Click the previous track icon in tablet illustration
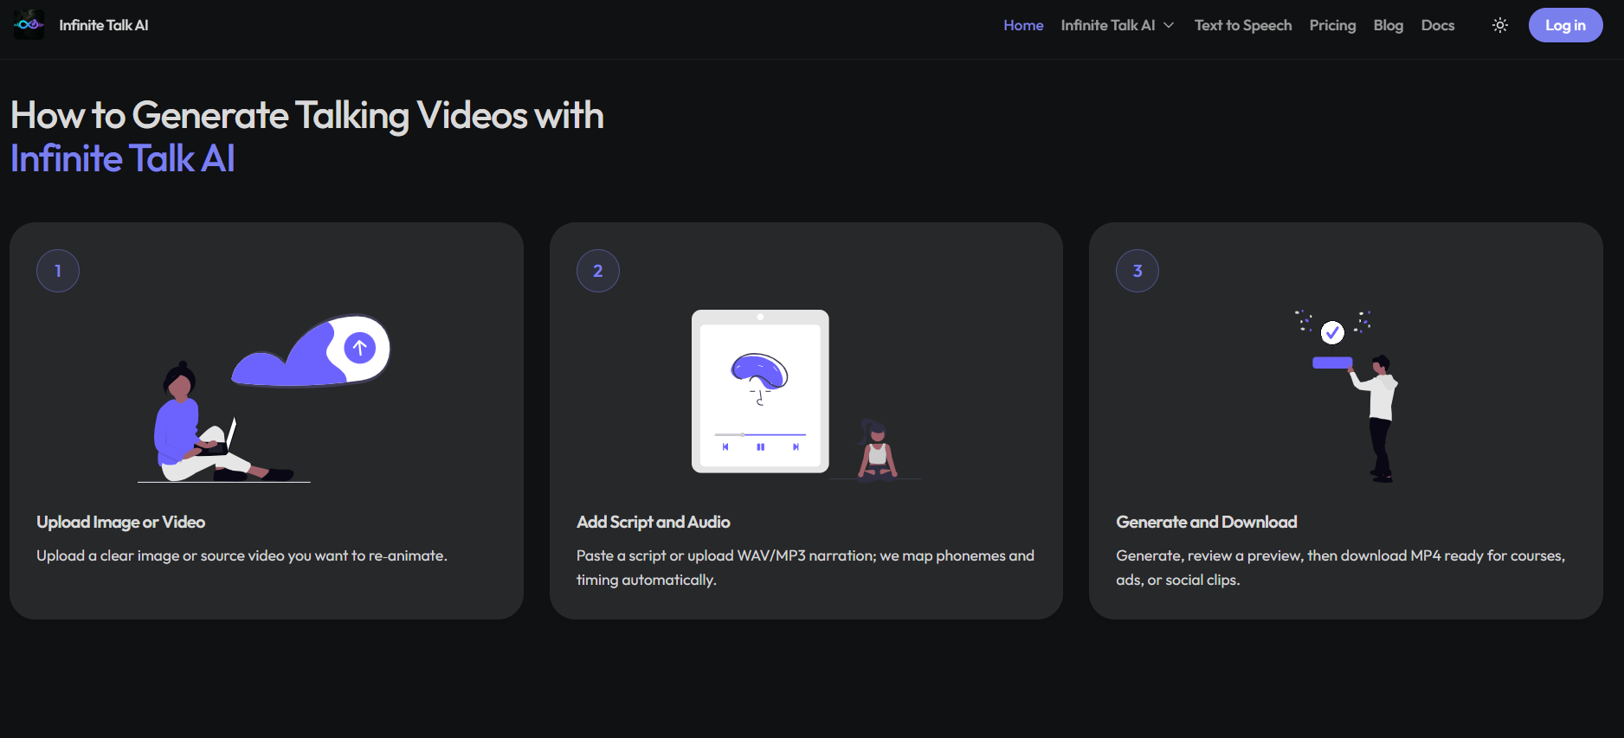Screen dimensions: 1624x738 [x=725, y=447]
